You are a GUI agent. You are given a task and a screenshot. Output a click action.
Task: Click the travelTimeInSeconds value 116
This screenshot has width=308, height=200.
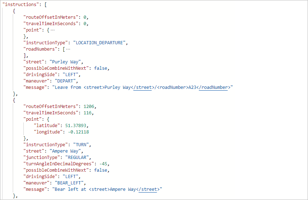88,113
